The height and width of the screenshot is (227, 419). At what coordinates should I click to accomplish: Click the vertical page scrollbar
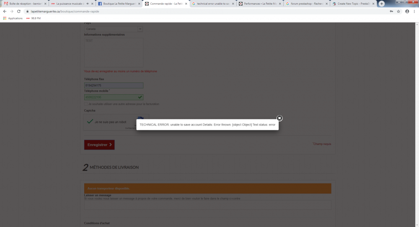[x=417, y=125]
